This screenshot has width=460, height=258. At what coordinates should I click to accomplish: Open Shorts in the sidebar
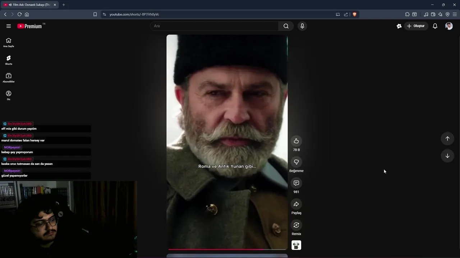click(9, 60)
